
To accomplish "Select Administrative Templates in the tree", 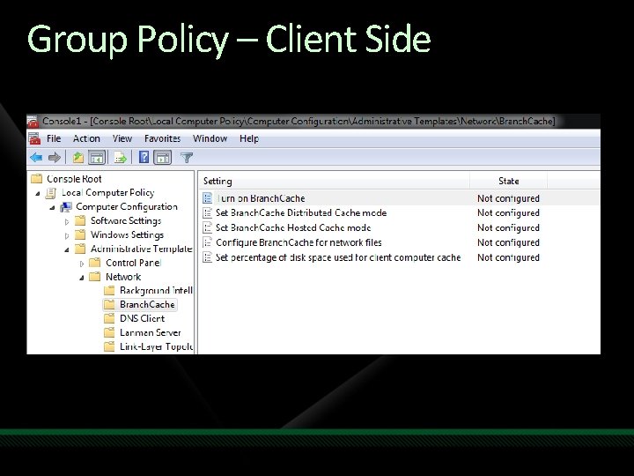I will 141,249.
